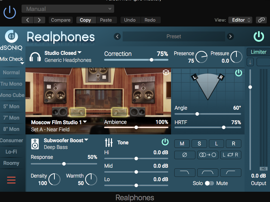
Task: Expand the Moscow Film Studio 1 room menu
Action: coord(59,122)
